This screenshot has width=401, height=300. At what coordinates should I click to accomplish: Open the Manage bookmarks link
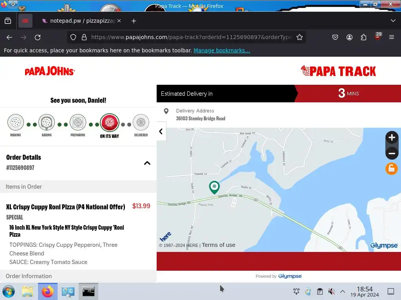pyautogui.click(x=222, y=50)
